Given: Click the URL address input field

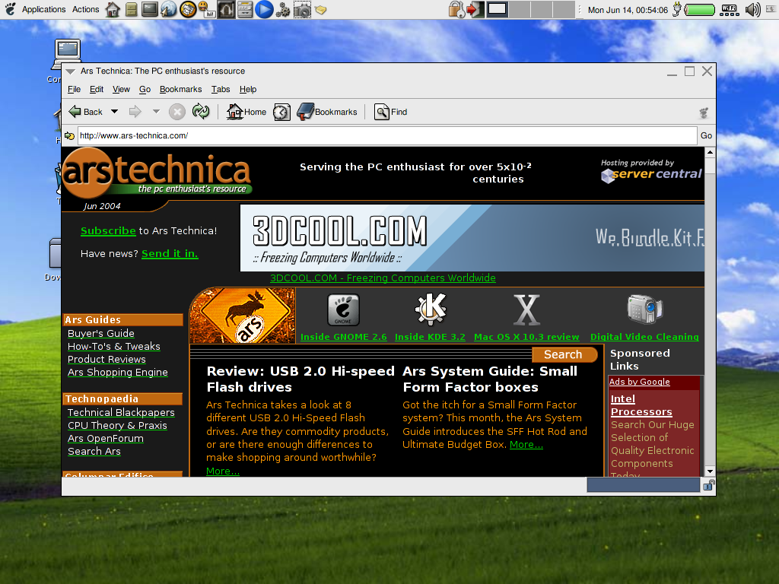Looking at the screenshot, I should coord(387,135).
